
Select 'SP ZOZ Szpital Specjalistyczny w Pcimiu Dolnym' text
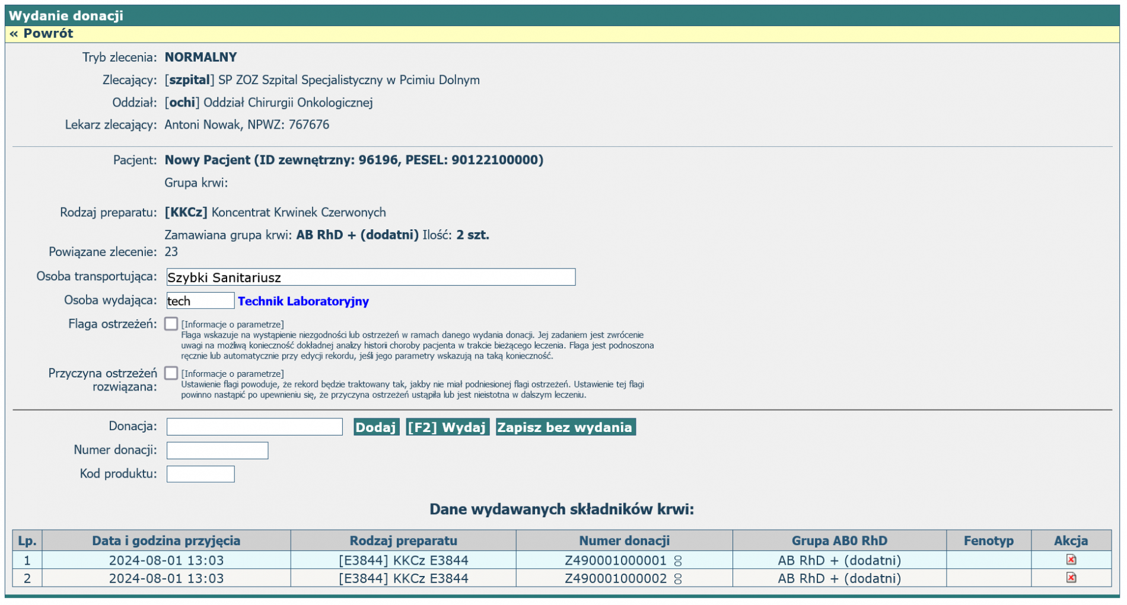(x=349, y=80)
